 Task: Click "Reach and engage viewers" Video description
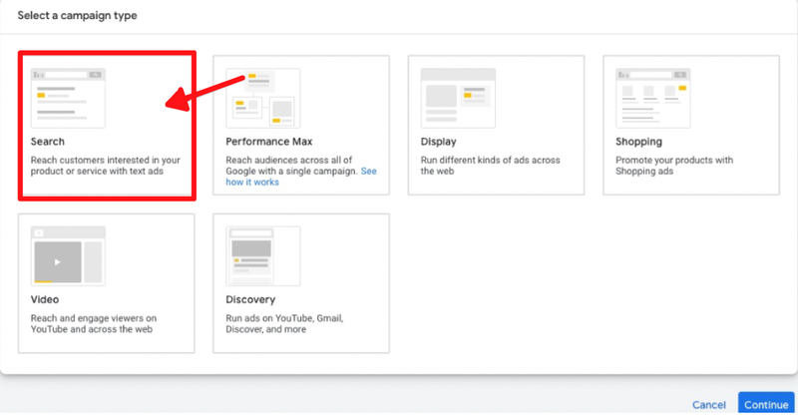(x=94, y=324)
